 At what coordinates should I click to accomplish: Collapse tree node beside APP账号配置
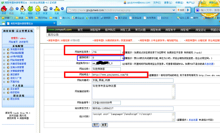[4, 57]
